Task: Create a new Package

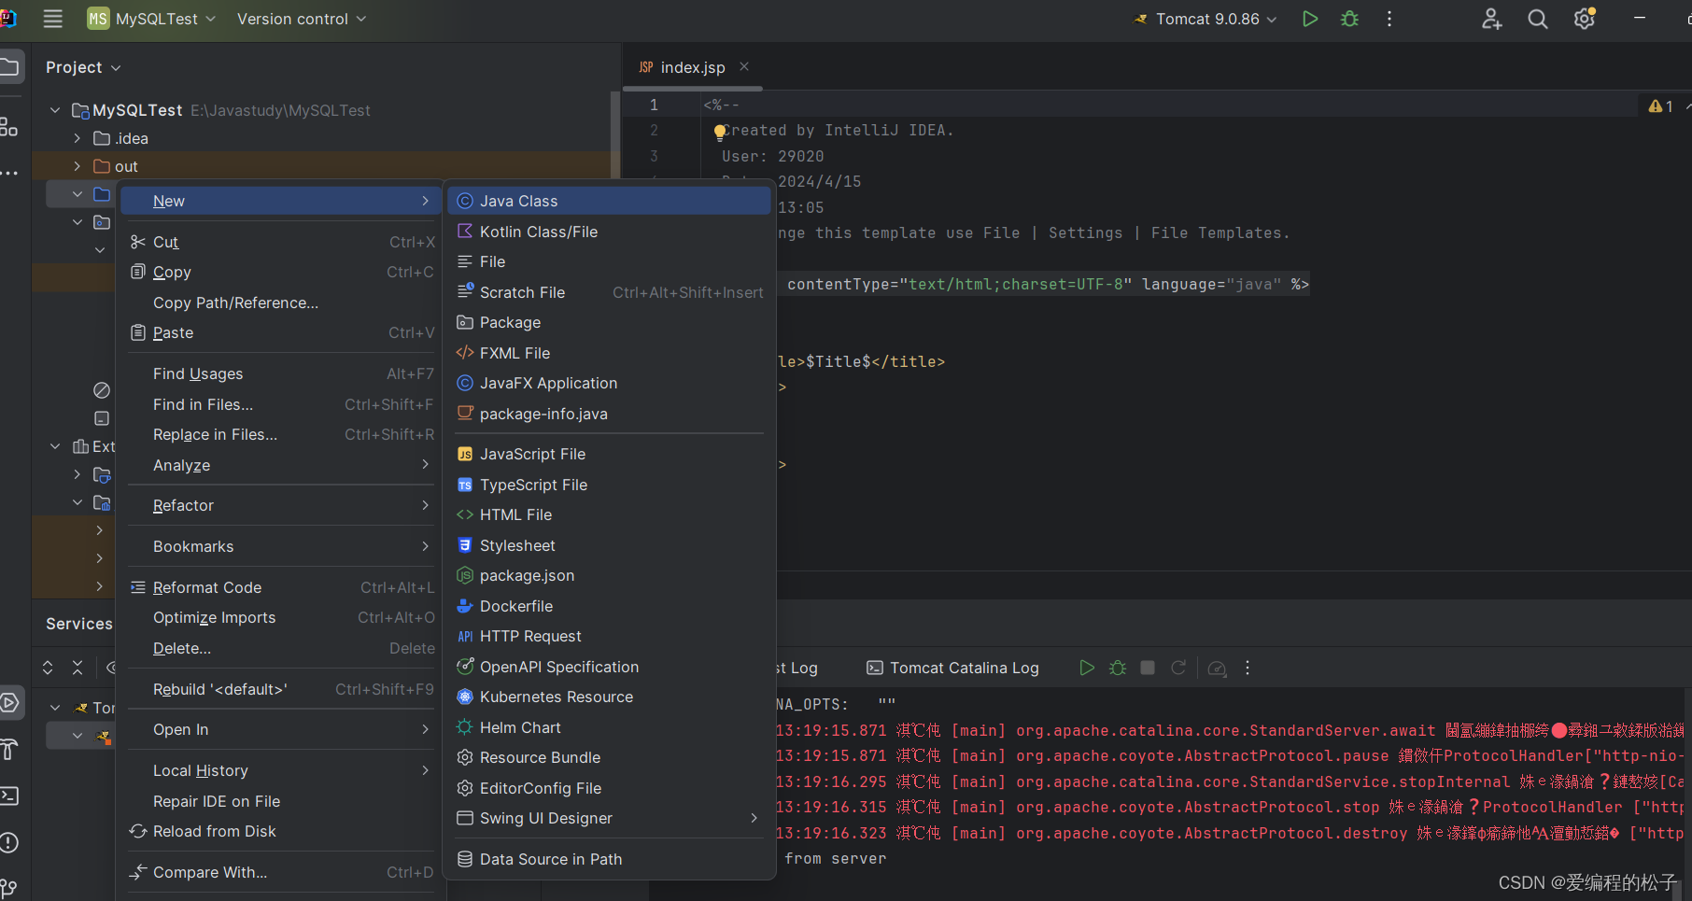Action: click(610, 322)
